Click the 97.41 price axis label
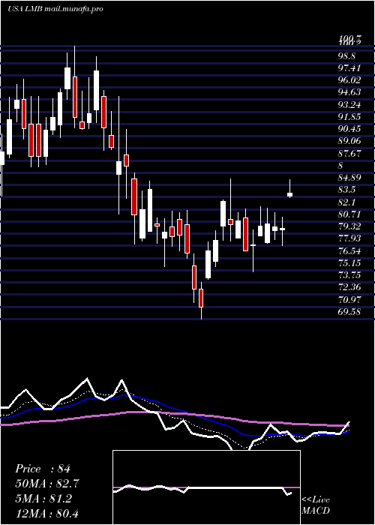 point(349,68)
